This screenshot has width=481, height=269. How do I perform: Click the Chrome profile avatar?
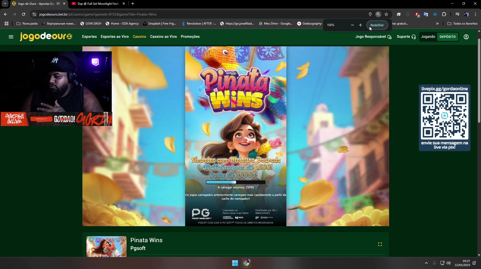466,14
